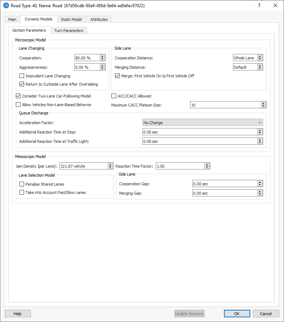Increase Reaction Time Factor

207,164
